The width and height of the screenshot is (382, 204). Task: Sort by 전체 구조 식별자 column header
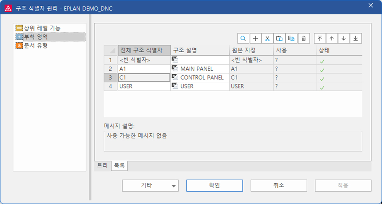pos(144,50)
